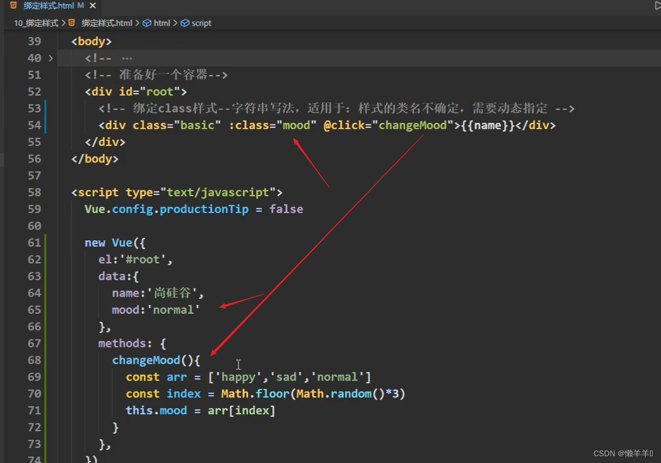Click the HTML5 icon in the breadcrumb path

[x=72, y=23]
